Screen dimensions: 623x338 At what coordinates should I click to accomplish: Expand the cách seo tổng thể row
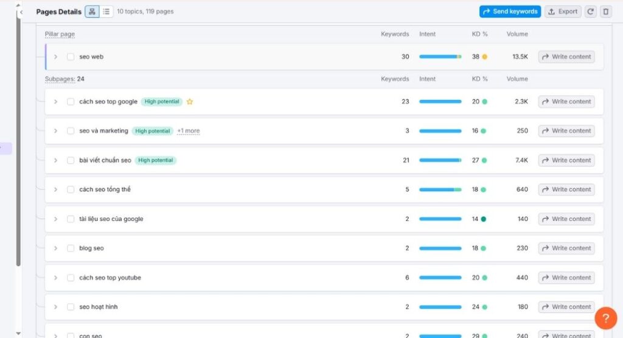point(55,189)
